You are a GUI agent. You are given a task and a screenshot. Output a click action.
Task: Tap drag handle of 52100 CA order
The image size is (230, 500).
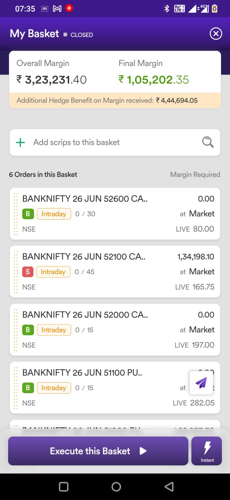click(15, 272)
